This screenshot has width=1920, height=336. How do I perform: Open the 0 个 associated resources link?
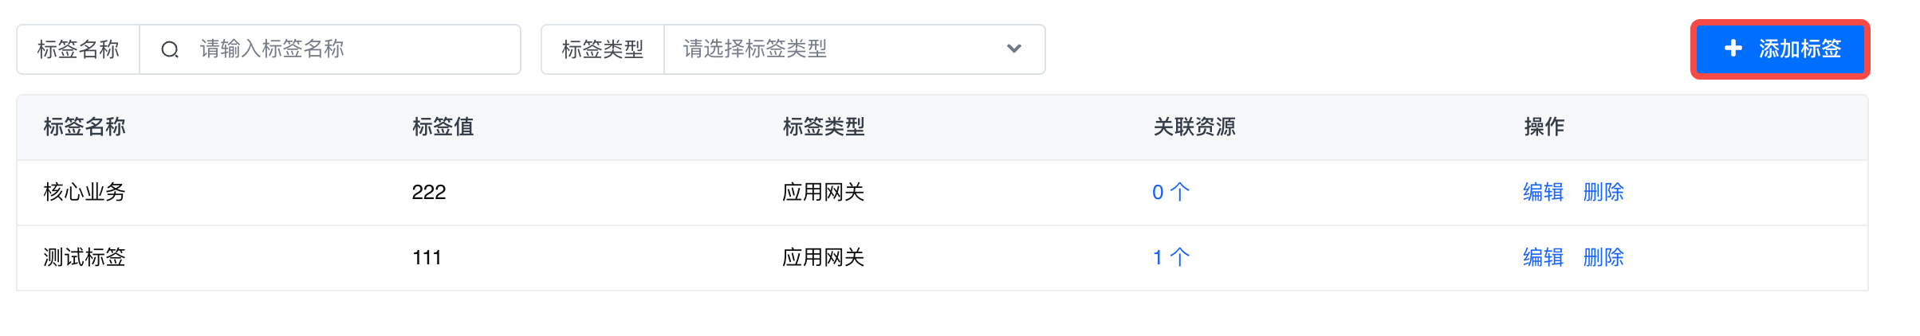[x=1170, y=192]
